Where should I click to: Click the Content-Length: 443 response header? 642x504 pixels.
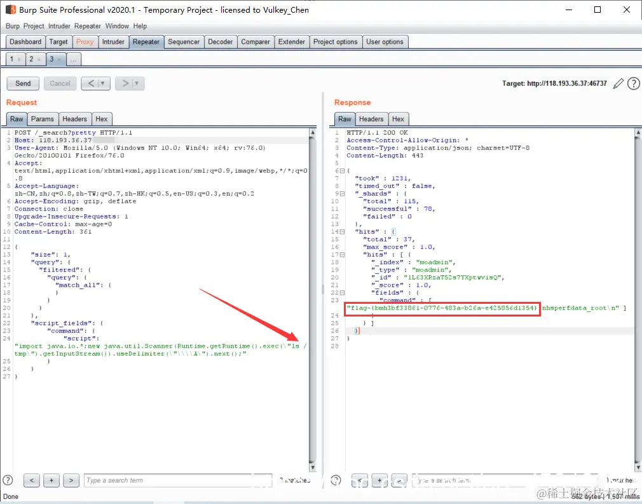pyautogui.click(x=385, y=156)
